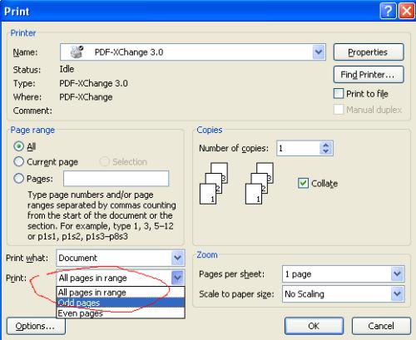Select the Pages radio button
Image resolution: width=416 pixels, height=340 pixels.
(x=18, y=178)
